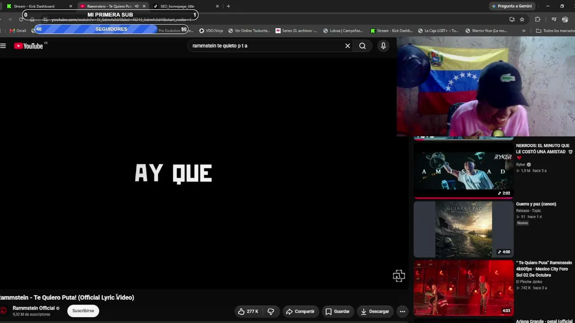
Task: Bookmark this page with star icon
Action: (522, 19)
